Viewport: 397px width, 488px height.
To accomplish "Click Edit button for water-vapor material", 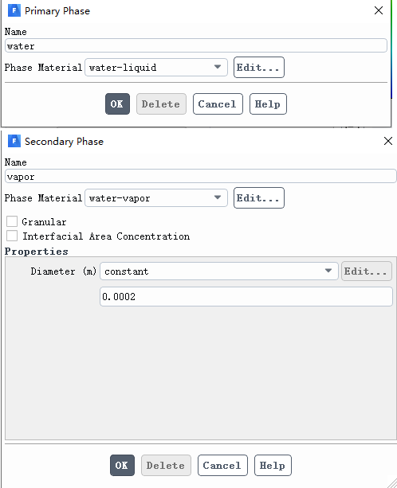I will 259,198.
